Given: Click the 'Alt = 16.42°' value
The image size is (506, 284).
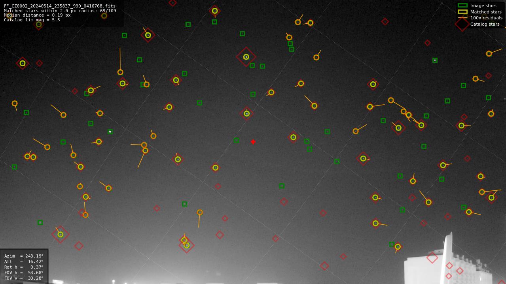Looking at the screenshot, I should click(x=24, y=261).
